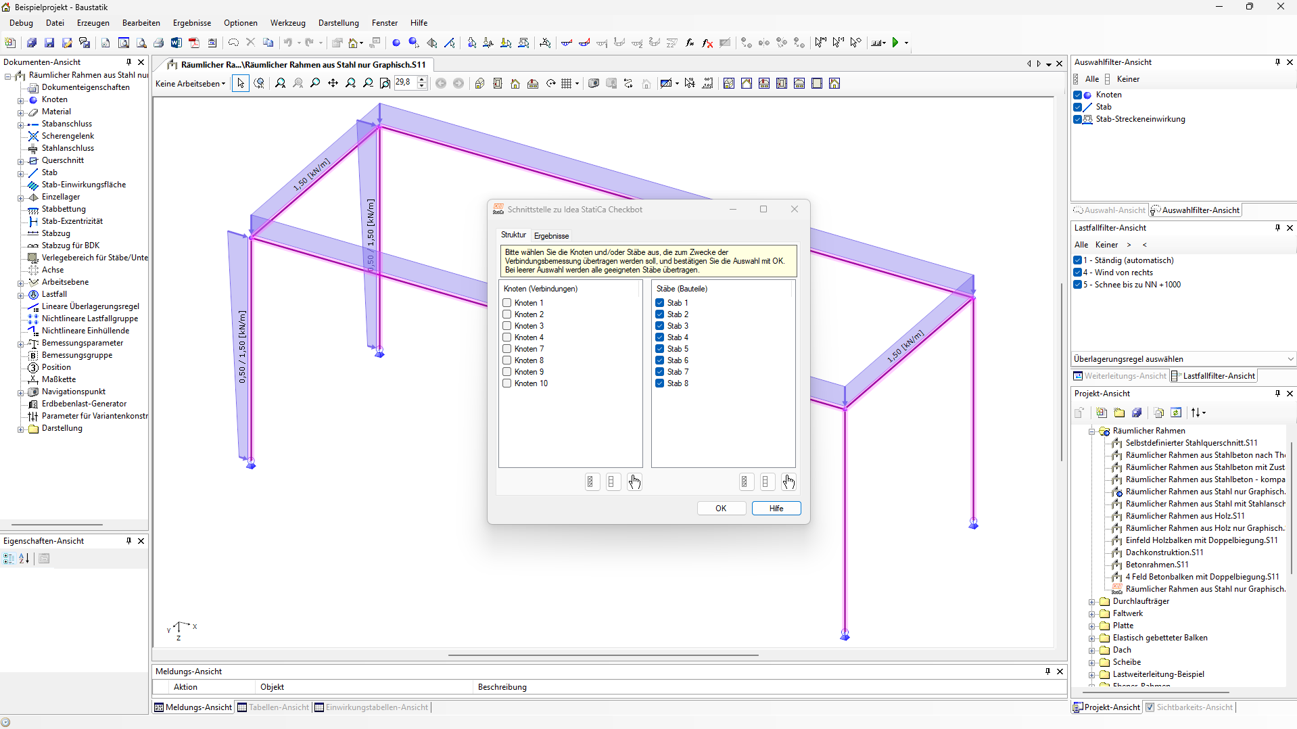Click OK in the Checkbot dialog
The width and height of the screenshot is (1297, 729).
click(x=721, y=509)
